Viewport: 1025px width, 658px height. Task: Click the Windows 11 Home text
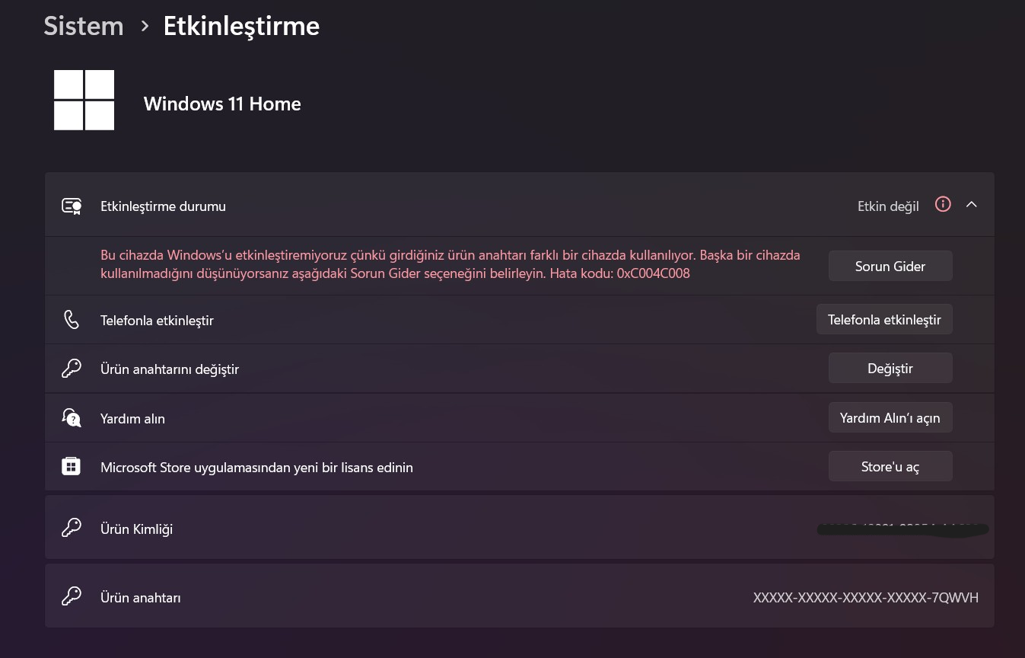(222, 104)
